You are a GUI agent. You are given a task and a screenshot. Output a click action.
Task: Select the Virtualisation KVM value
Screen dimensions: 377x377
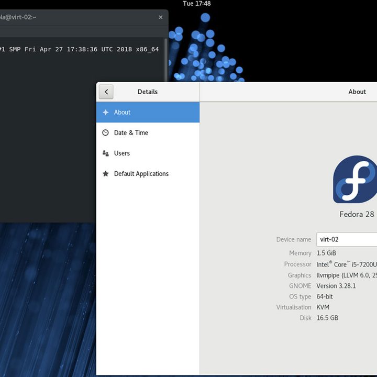coord(323,307)
